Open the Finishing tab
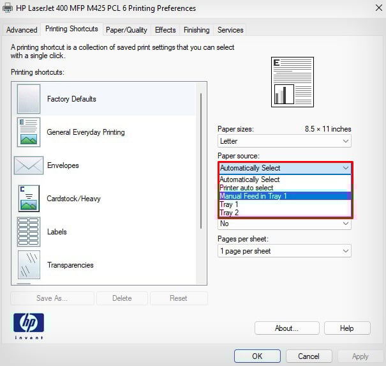Viewport: 386px width, 366px height. click(197, 30)
